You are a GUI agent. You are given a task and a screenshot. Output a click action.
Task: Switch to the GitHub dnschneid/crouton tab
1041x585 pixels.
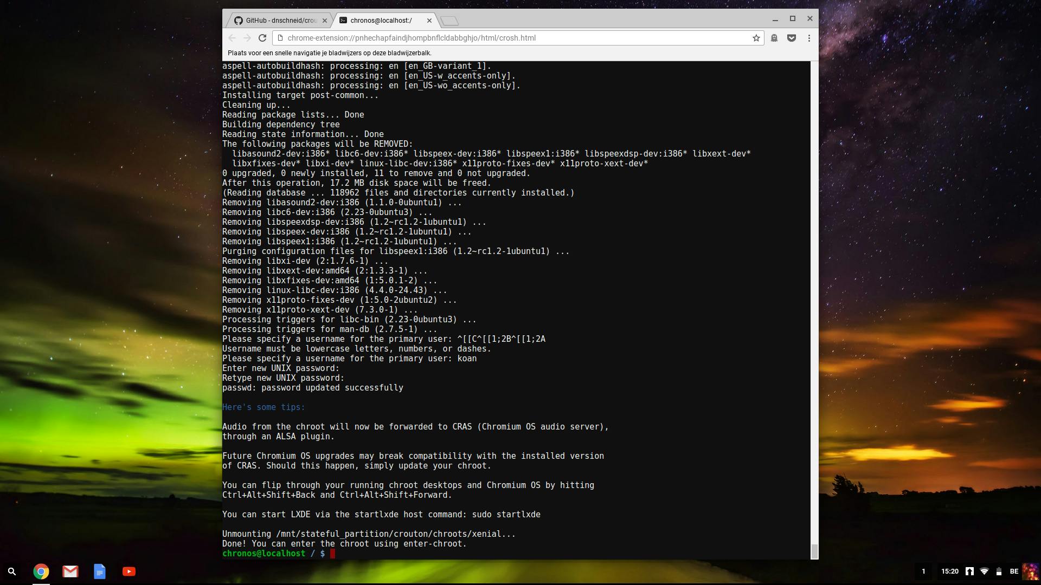point(277,21)
